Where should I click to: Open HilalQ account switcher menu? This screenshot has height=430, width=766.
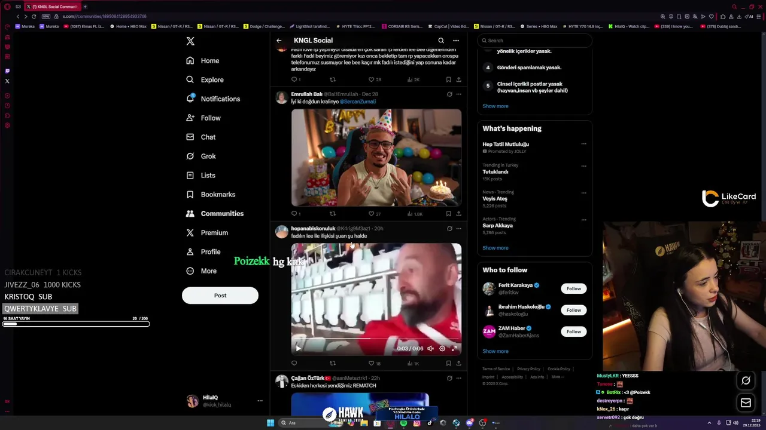224,401
